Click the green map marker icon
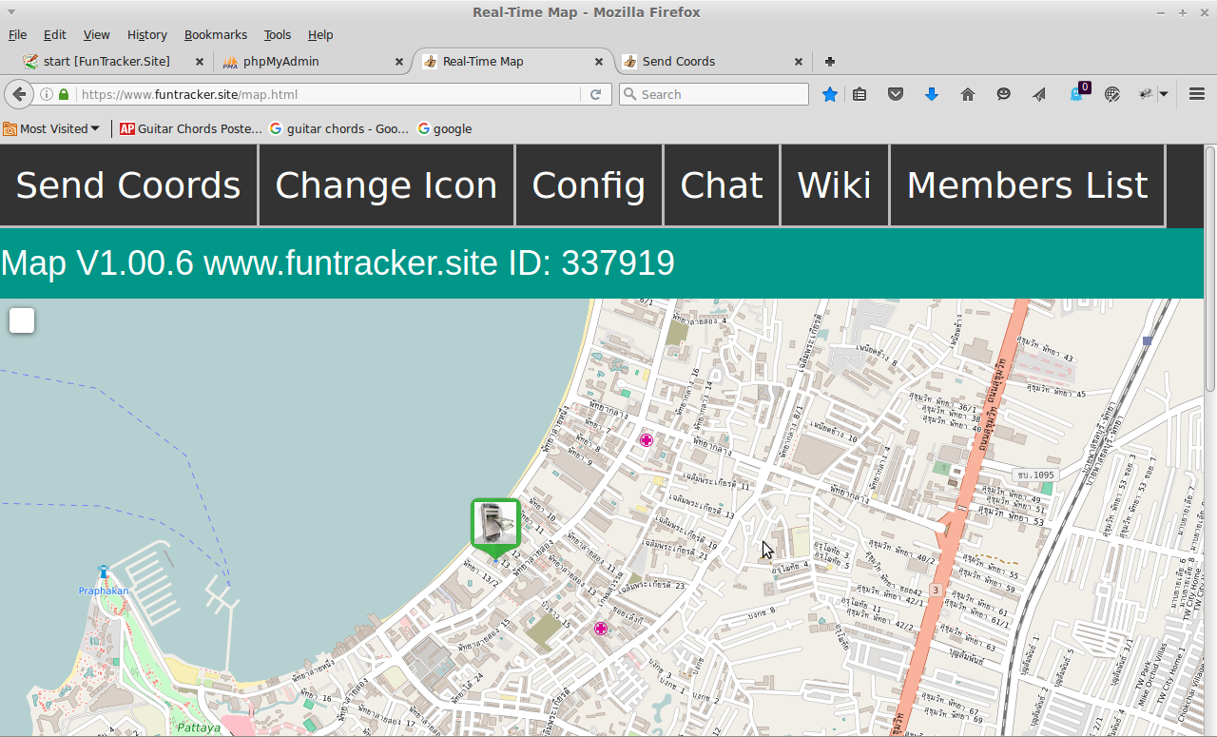The width and height of the screenshot is (1217, 737). (495, 524)
